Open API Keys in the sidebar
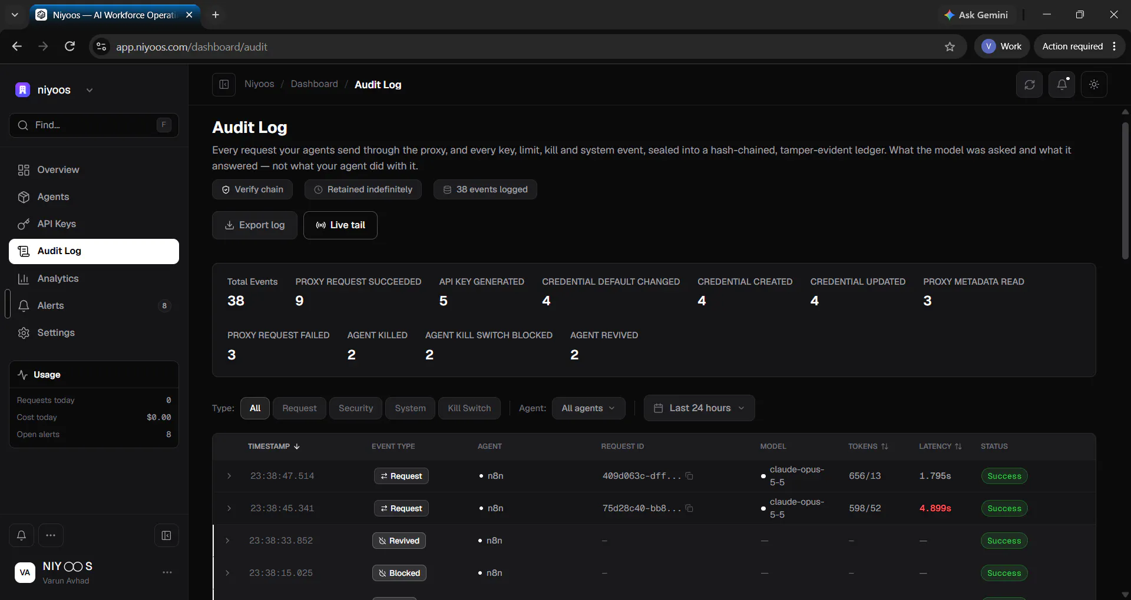 94,224
